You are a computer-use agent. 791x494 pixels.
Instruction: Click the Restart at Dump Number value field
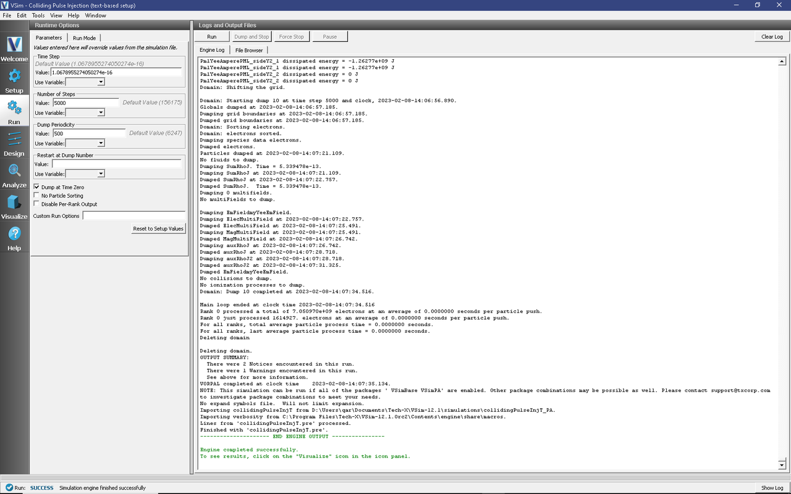pyautogui.click(x=116, y=164)
